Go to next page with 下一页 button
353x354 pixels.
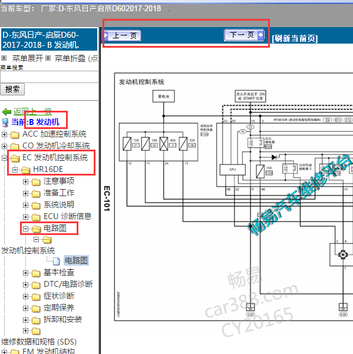tap(244, 35)
